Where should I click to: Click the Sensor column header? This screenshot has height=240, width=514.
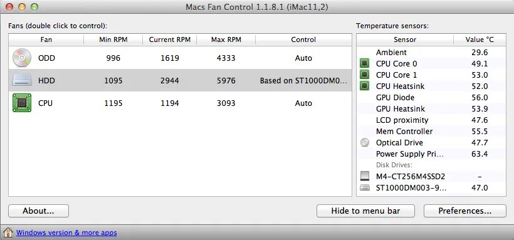tap(405, 39)
